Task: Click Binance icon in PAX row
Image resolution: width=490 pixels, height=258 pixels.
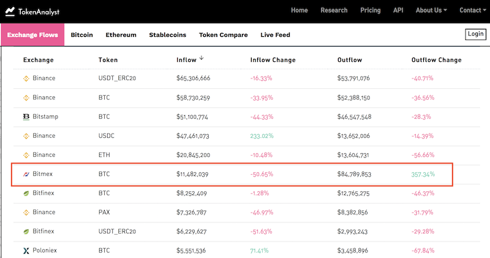Action: [26, 212]
